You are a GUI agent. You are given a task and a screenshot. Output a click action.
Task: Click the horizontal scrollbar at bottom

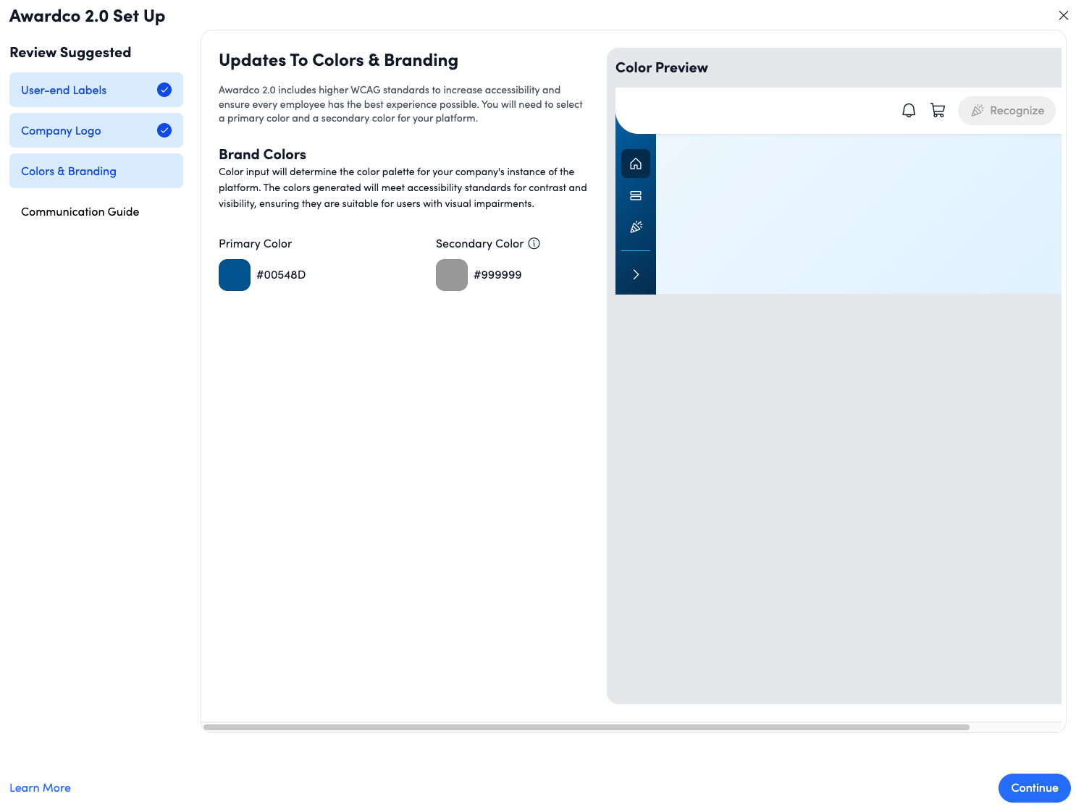[587, 727]
